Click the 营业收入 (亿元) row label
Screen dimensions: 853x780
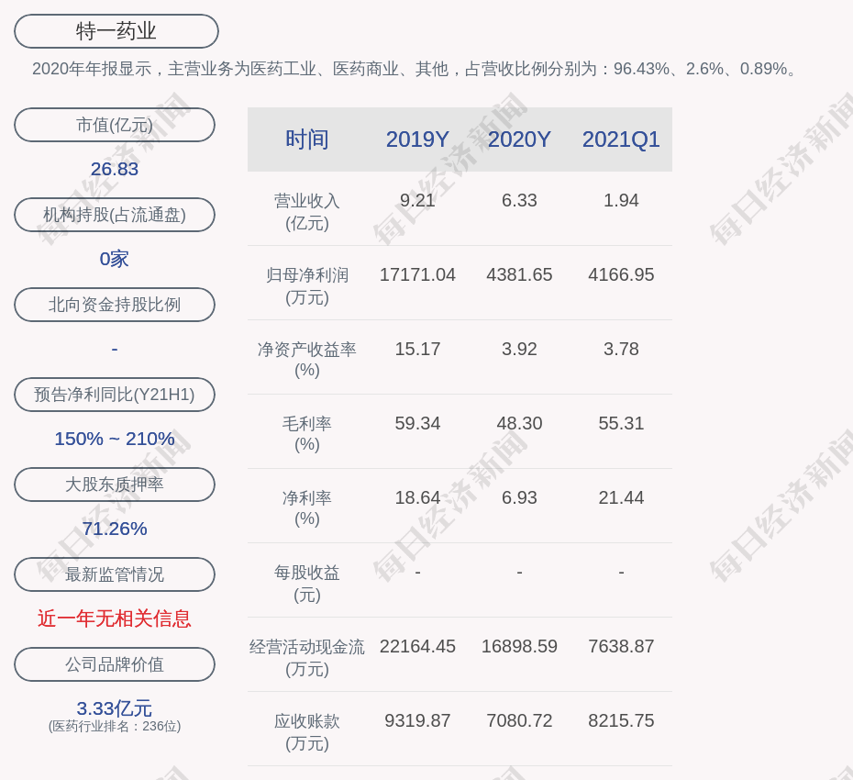point(307,212)
